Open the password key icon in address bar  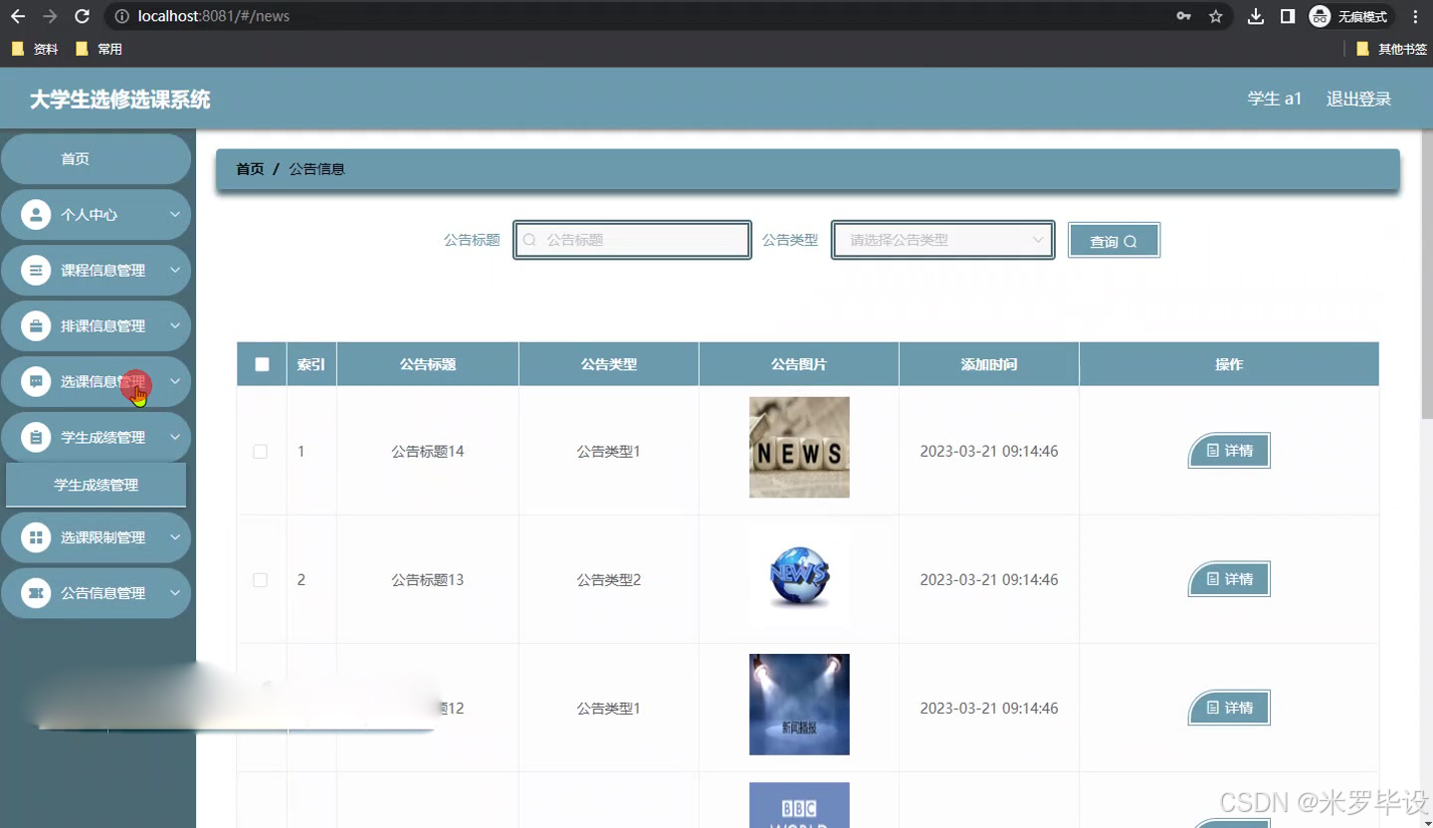tap(1183, 16)
